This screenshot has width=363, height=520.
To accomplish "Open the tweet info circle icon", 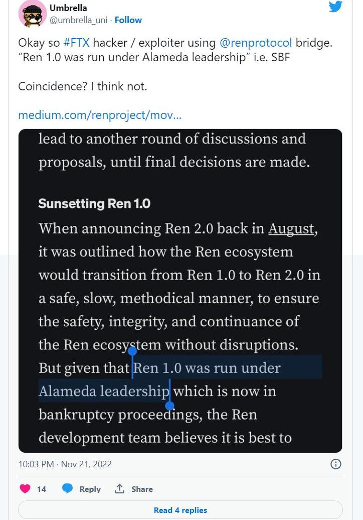I will coord(336,464).
